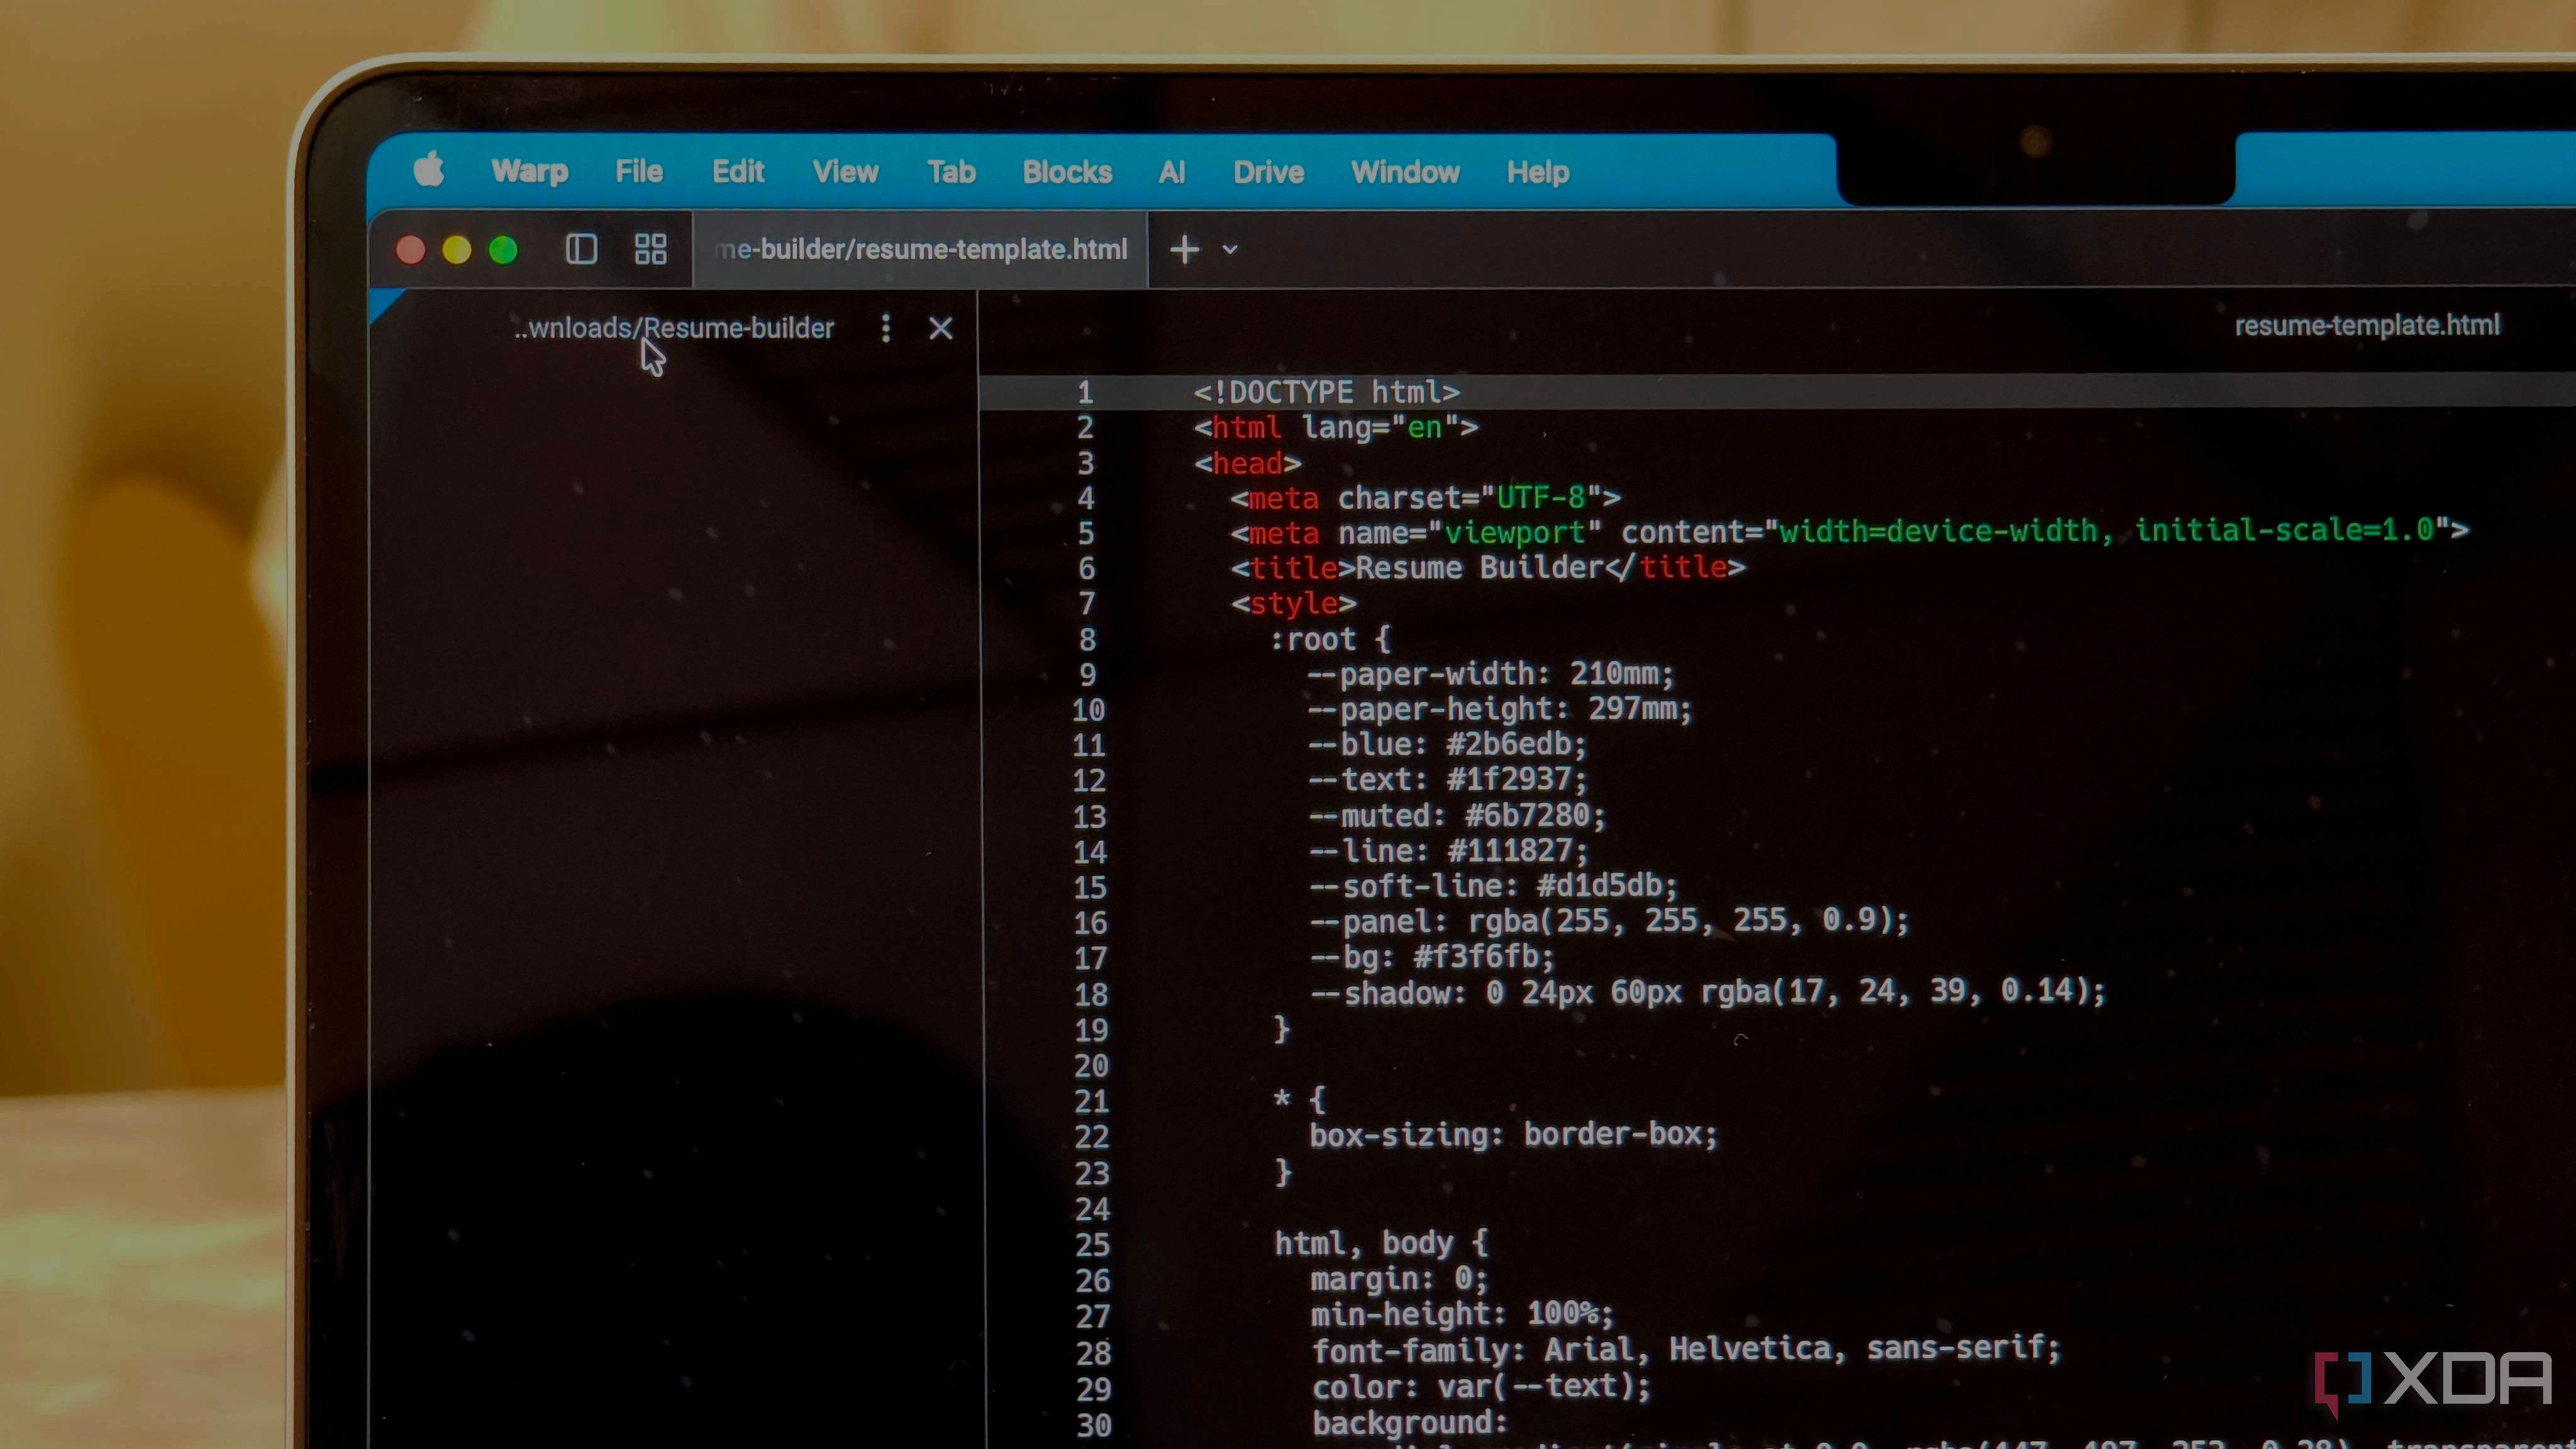Click the --paper-width: 210mm line

1490,674
